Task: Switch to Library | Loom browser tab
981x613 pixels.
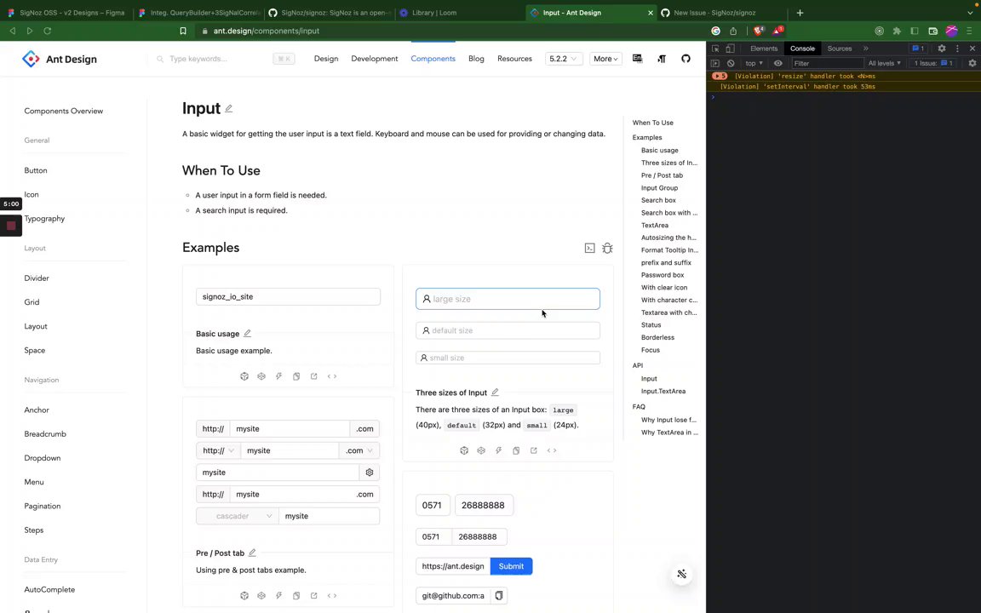Action: click(x=460, y=13)
